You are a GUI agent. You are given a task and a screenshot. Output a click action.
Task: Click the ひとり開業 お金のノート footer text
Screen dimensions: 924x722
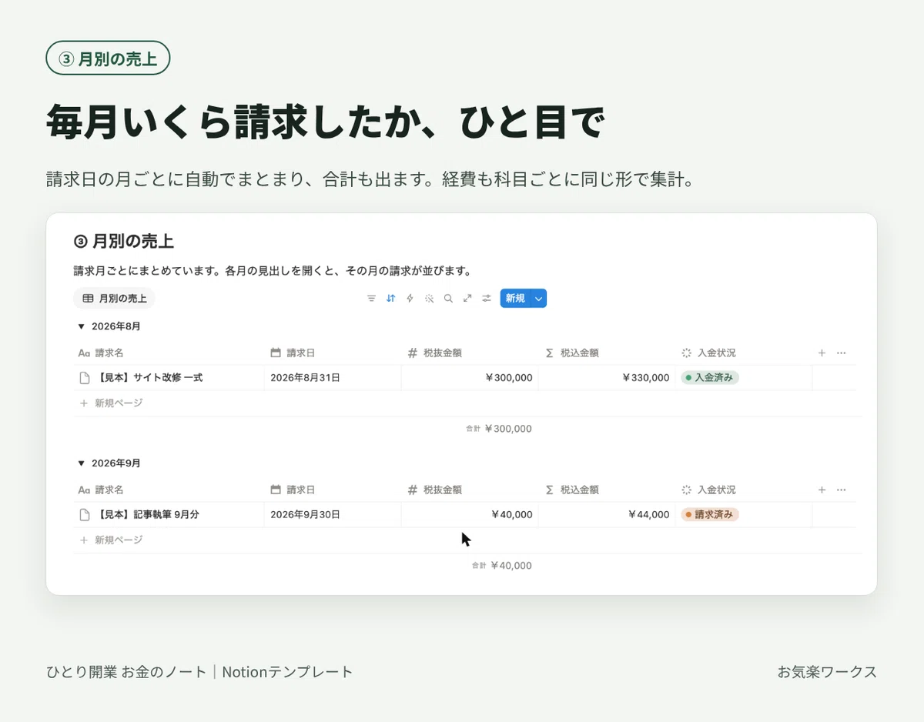127,672
